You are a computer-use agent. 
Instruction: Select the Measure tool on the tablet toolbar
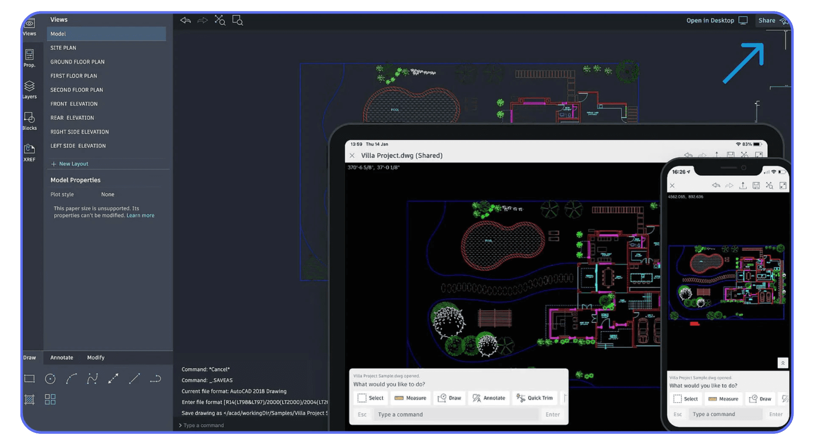click(x=410, y=398)
